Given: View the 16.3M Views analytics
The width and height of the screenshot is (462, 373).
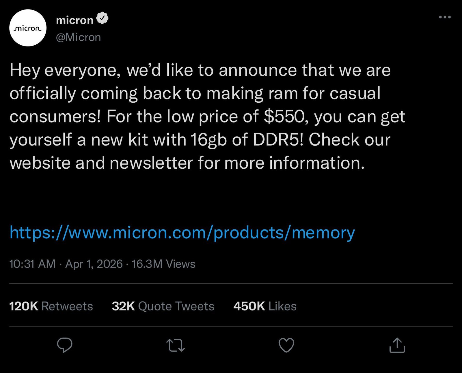Looking at the screenshot, I should tap(163, 264).
